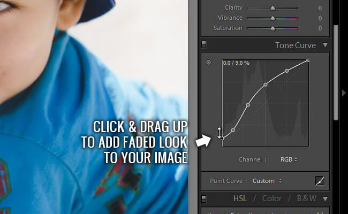Click the second-lowest curve control point
Screen dimensions: 348x214
(x=233, y=130)
